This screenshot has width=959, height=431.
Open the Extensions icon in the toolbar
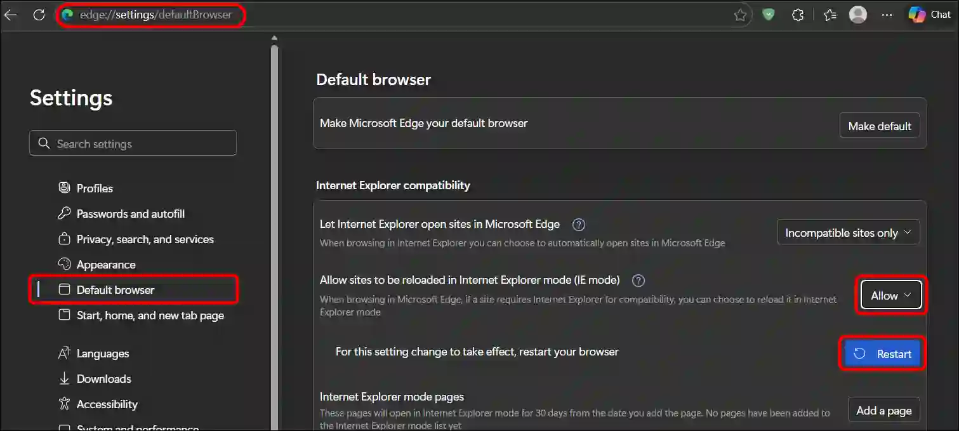pos(797,14)
